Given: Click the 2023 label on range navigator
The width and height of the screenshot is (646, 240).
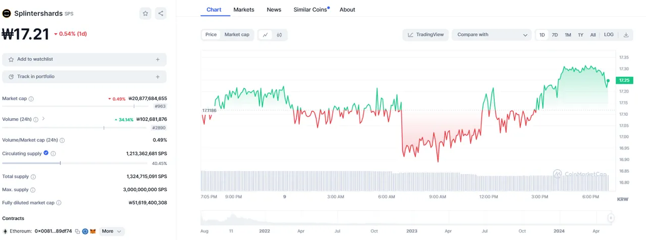Looking at the screenshot, I should tap(412, 231).
